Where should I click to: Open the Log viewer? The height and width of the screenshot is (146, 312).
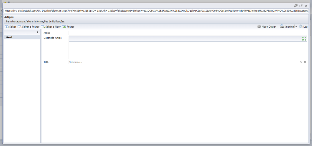pos(303,27)
